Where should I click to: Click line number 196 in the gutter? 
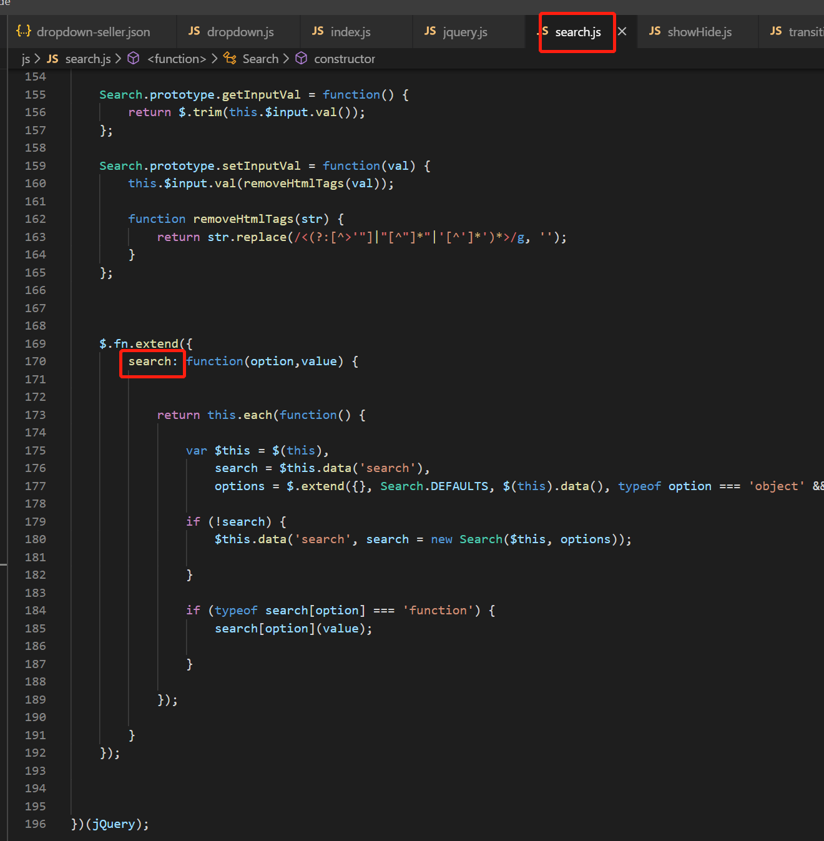[36, 824]
